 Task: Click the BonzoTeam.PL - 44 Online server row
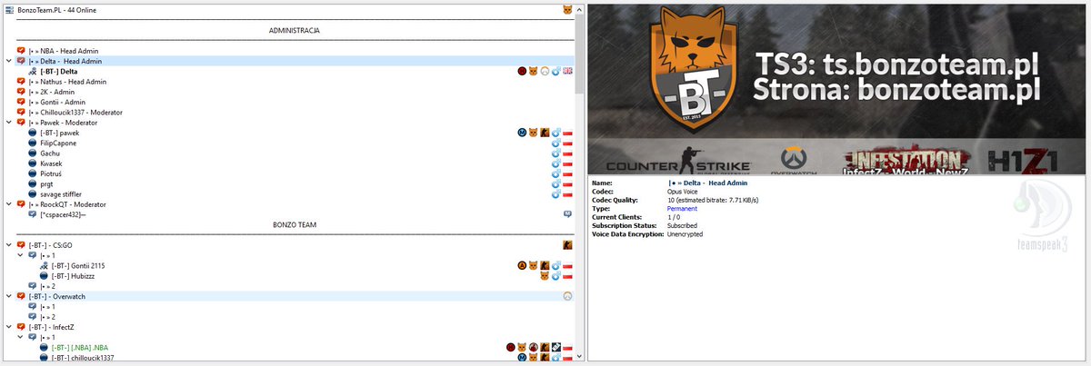57,9
